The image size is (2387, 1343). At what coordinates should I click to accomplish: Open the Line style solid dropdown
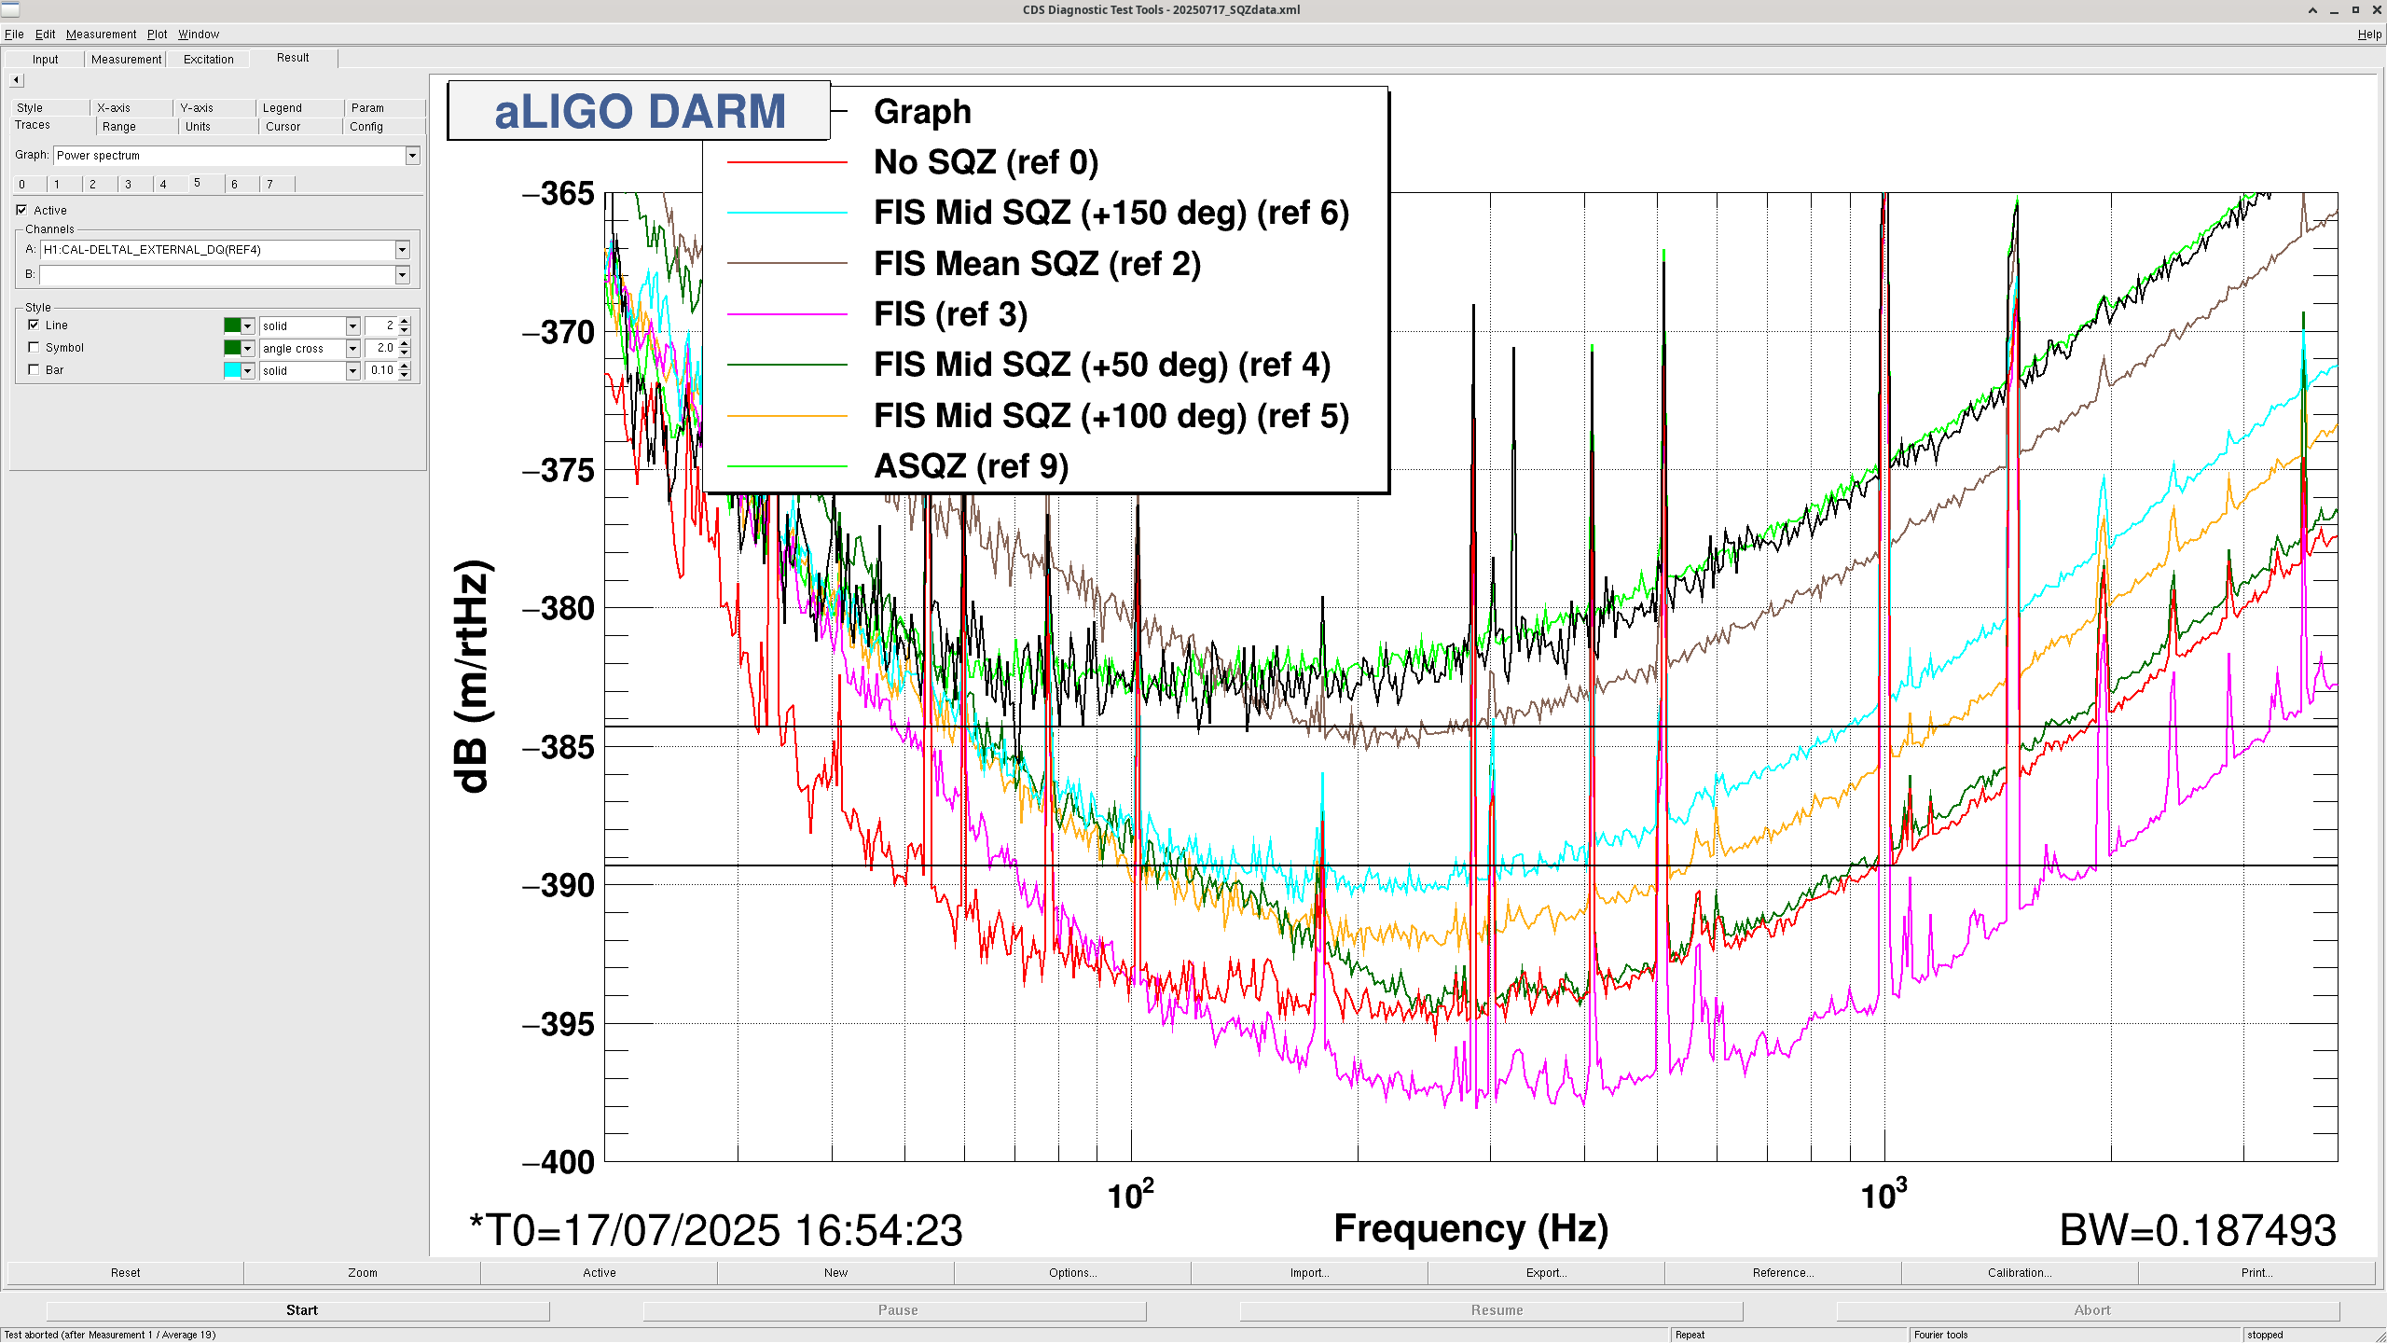352,325
